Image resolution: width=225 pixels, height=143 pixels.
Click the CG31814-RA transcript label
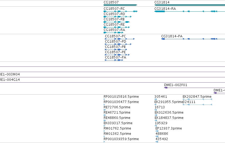tap(165, 9)
